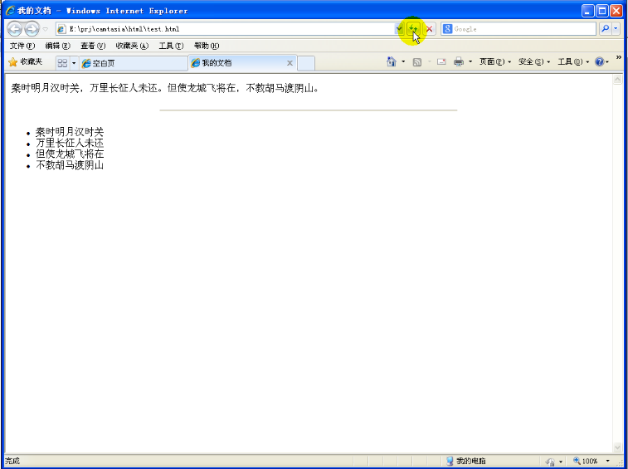Click the small new tab button
The image size is (628, 469).
pos(305,63)
